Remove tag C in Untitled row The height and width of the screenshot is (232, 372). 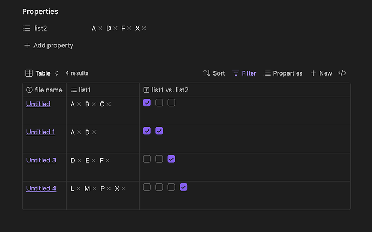[x=108, y=104]
